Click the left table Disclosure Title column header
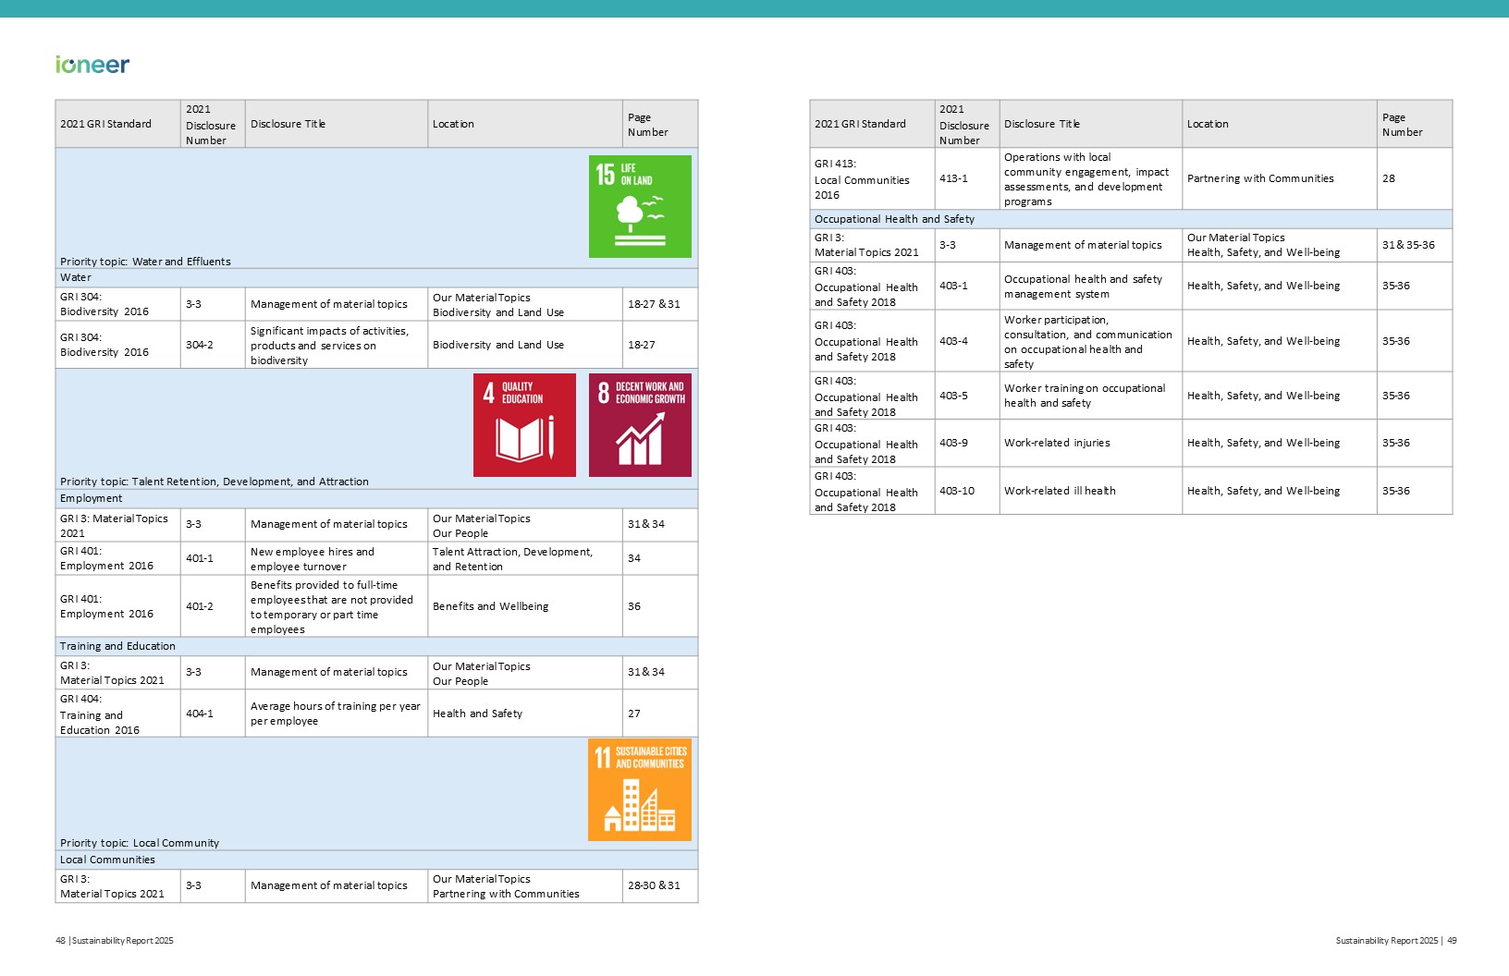Viewport: 1509px width, 976px height. pyautogui.click(x=288, y=124)
